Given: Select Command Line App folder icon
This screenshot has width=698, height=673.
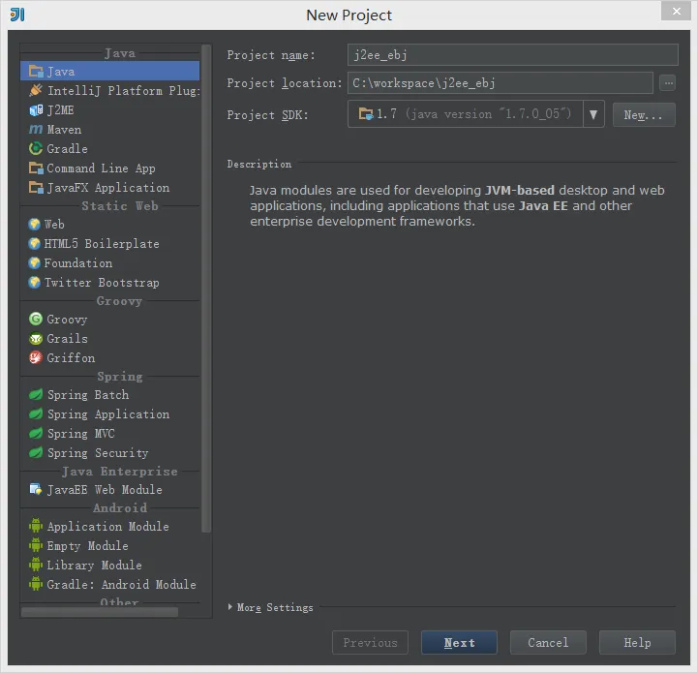Looking at the screenshot, I should pos(36,168).
